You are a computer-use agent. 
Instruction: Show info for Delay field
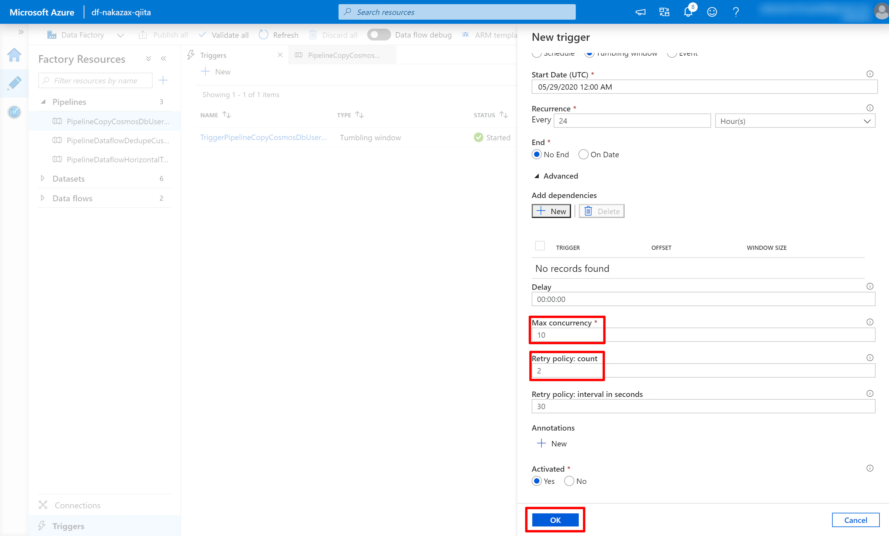[x=870, y=286]
